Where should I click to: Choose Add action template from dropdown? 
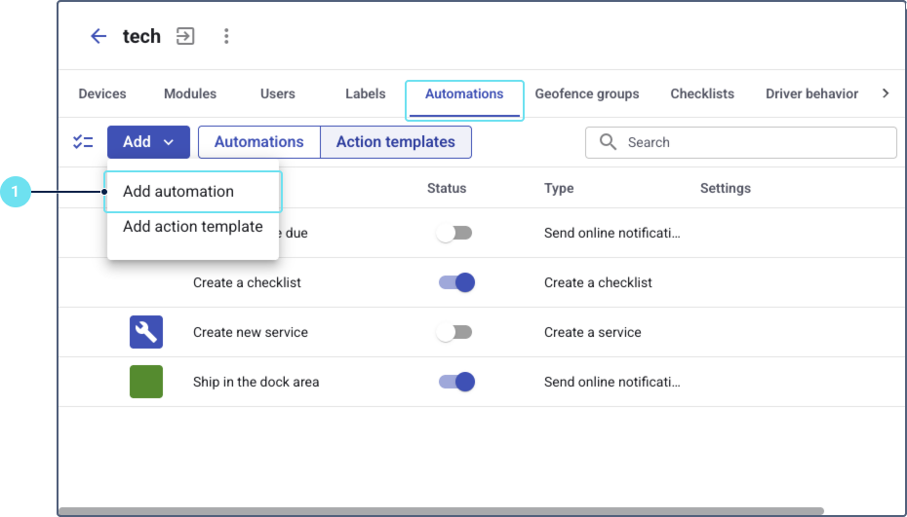click(193, 227)
